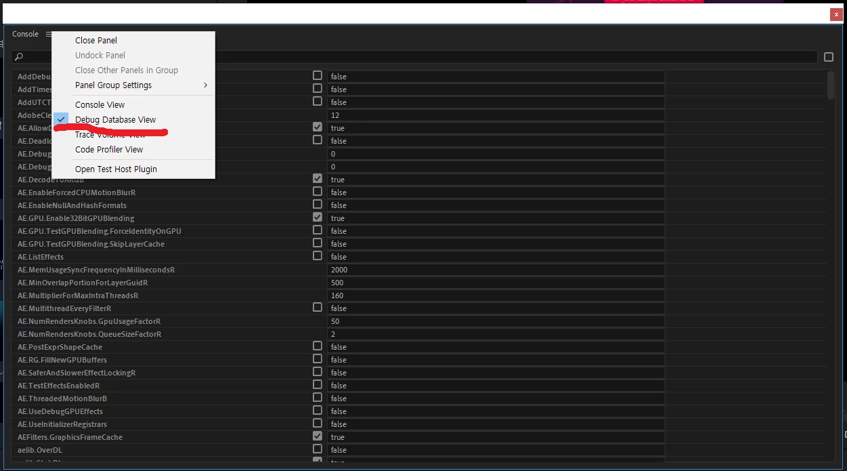
Task: Edit AE.NumRendersKnobs.GpuUsageFactorR value 50
Action: click(496, 321)
